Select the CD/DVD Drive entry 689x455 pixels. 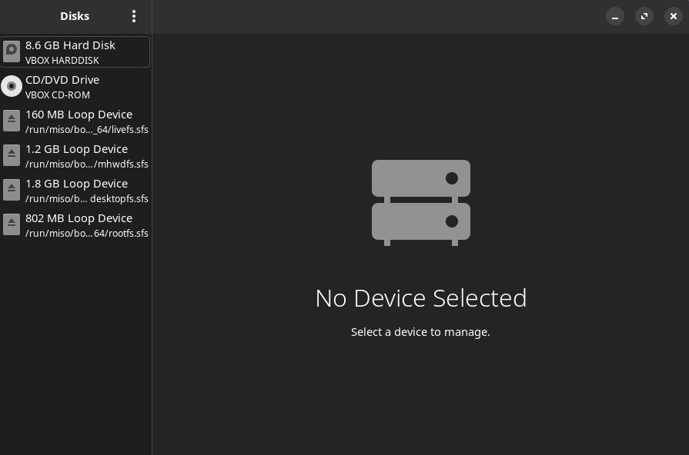click(75, 86)
